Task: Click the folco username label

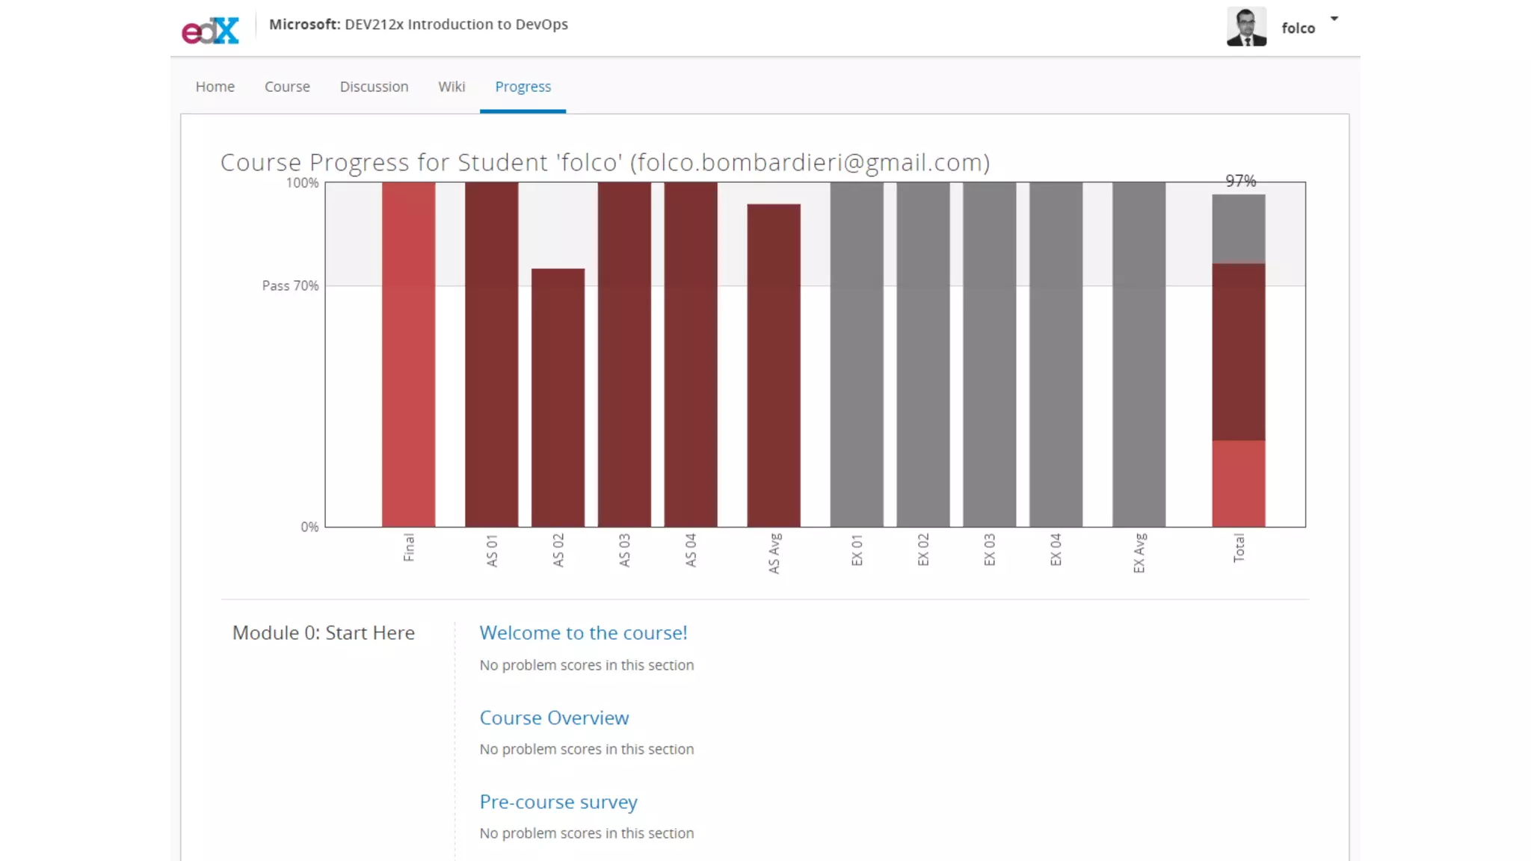Action: click(1298, 28)
